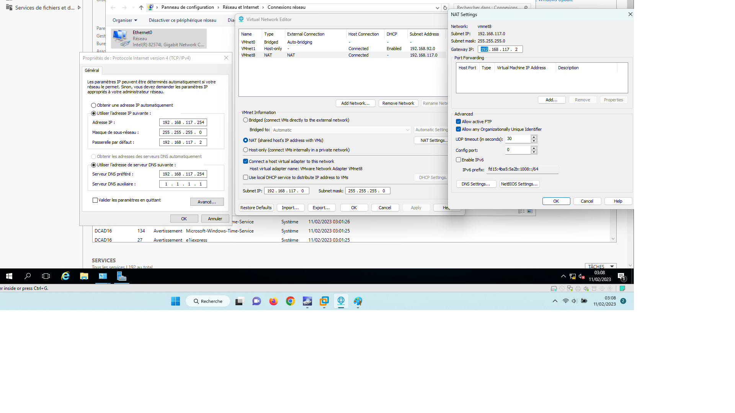Viewport: 735px width, 413px height.
Task: Click host Windows 11 Start button
Action: [176, 301]
